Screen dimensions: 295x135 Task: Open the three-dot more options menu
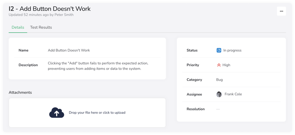pos(281,11)
